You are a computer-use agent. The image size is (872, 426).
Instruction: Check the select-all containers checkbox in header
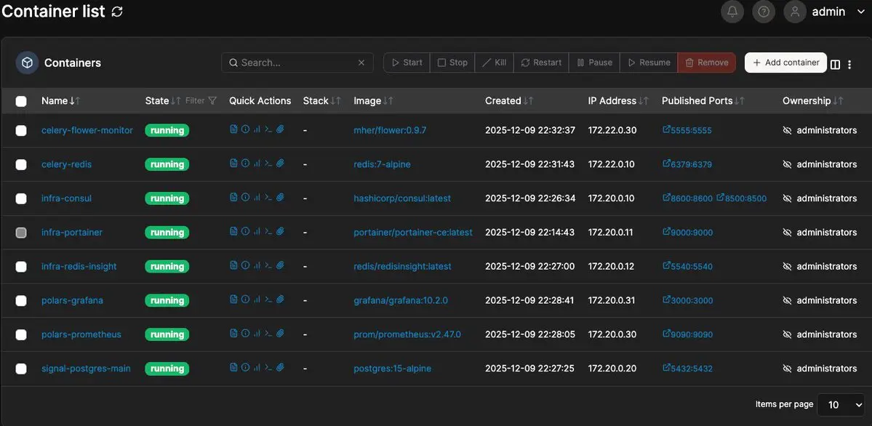[x=21, y=102]
